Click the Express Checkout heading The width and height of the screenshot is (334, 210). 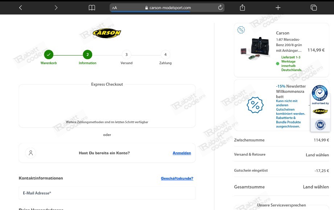click(x=107, y=84)
